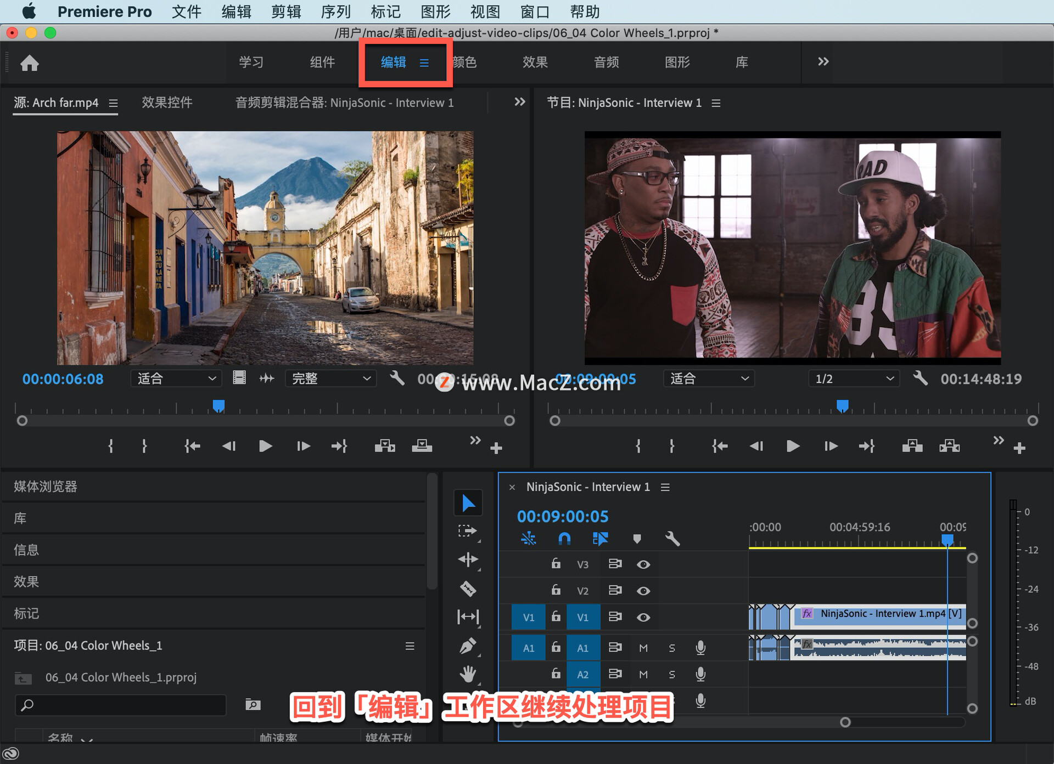Image resolution: width=1054 pixels, height=764 pixels.
Task: Switch to 学习 workspace tab
Action: [251, 62]
